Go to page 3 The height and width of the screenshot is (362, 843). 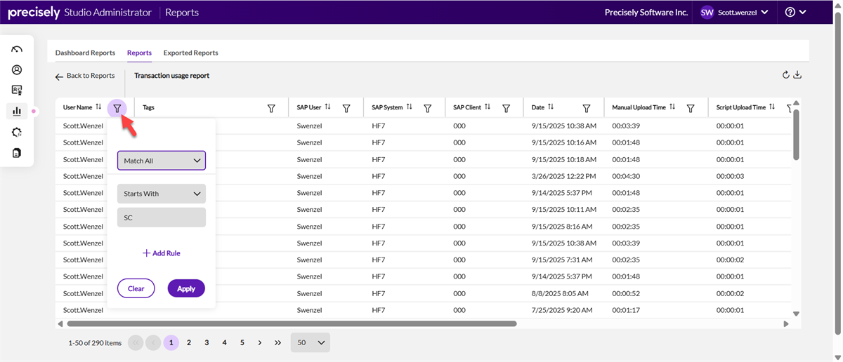(x=207, y=342)
